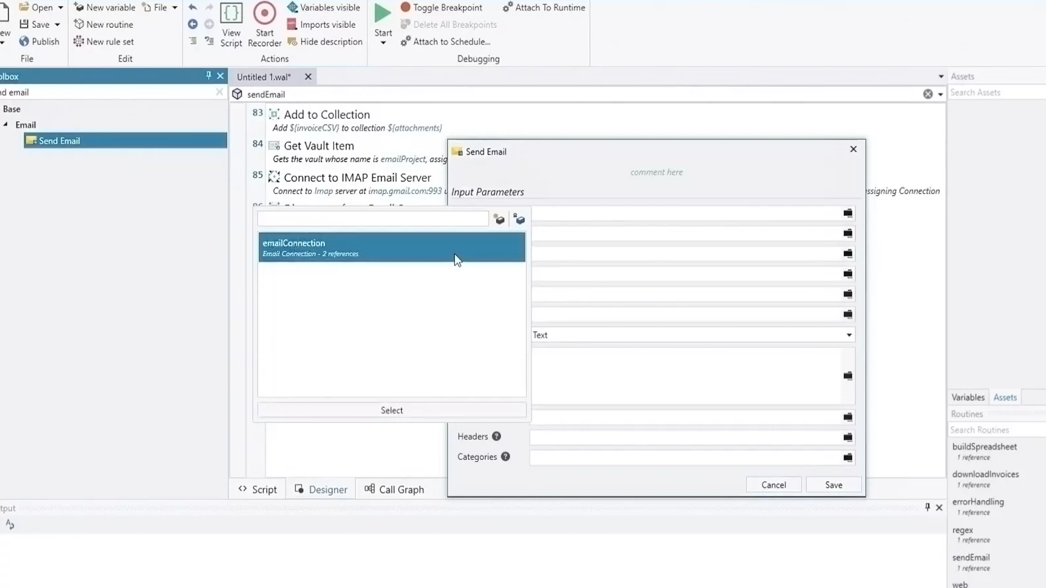
Task: Open the View Script tool
Action: [231, 14]
